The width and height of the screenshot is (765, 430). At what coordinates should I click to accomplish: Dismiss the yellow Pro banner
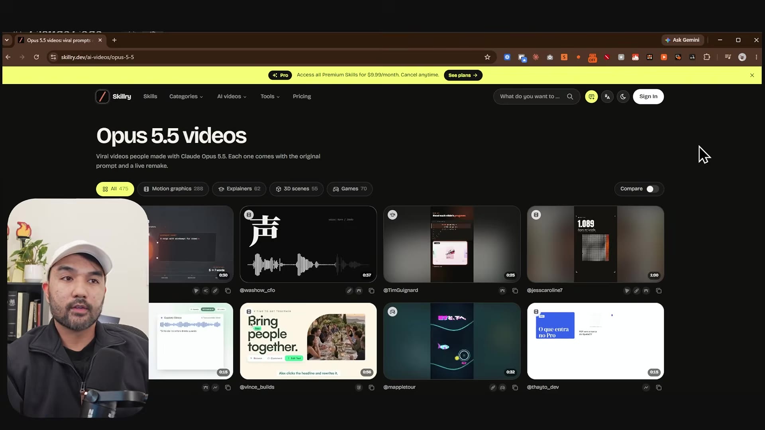coord(752,75)
